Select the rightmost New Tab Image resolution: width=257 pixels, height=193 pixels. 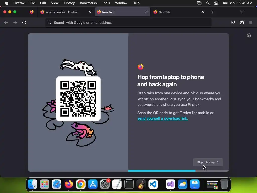pos(178,12)
